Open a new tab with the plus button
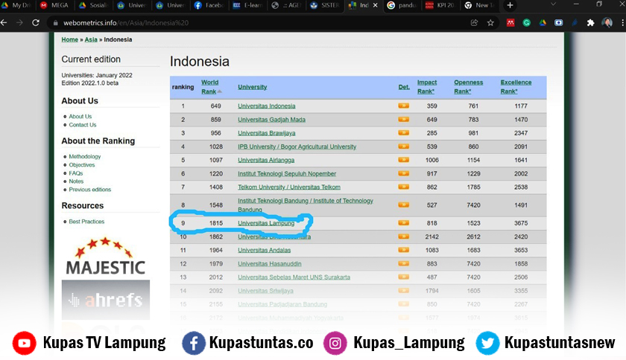Screen dimensions: 626x360 click(510, 5)
